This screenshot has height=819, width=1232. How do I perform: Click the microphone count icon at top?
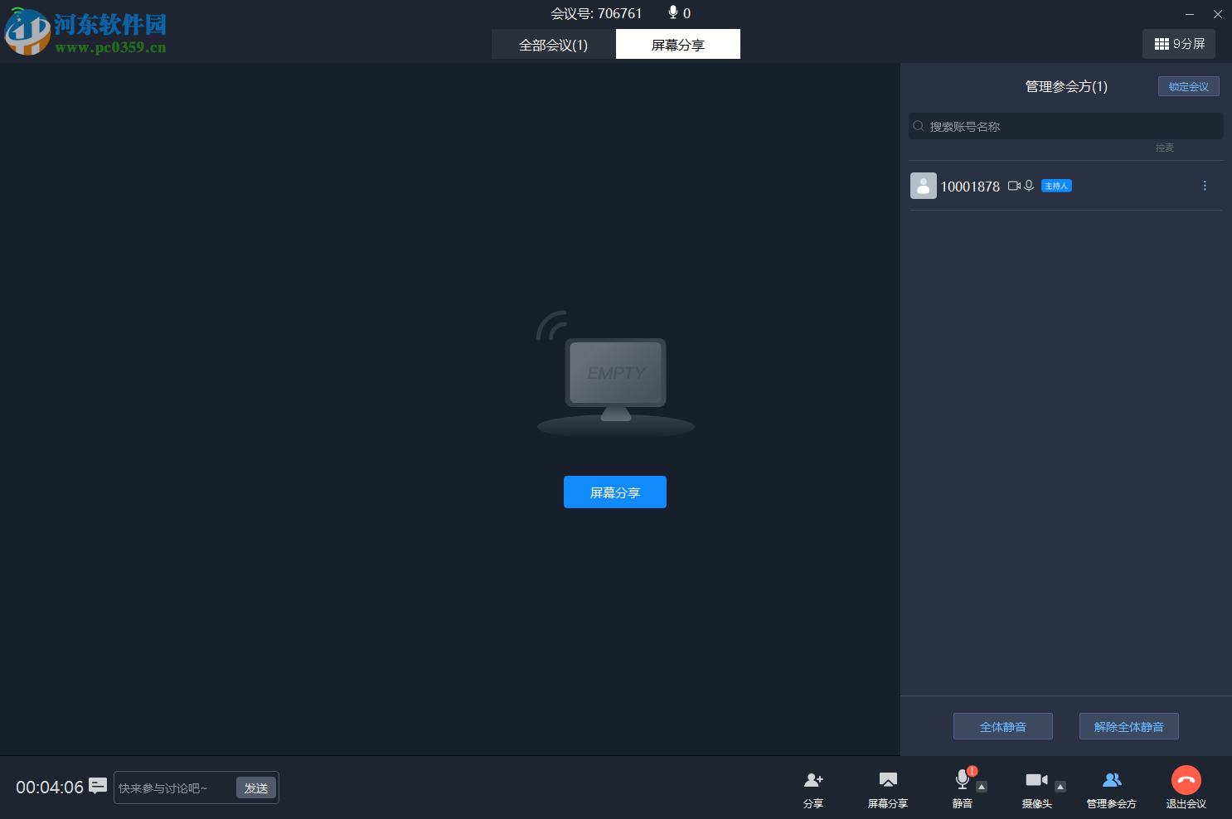pyautogui.click(x=673, y=12)
